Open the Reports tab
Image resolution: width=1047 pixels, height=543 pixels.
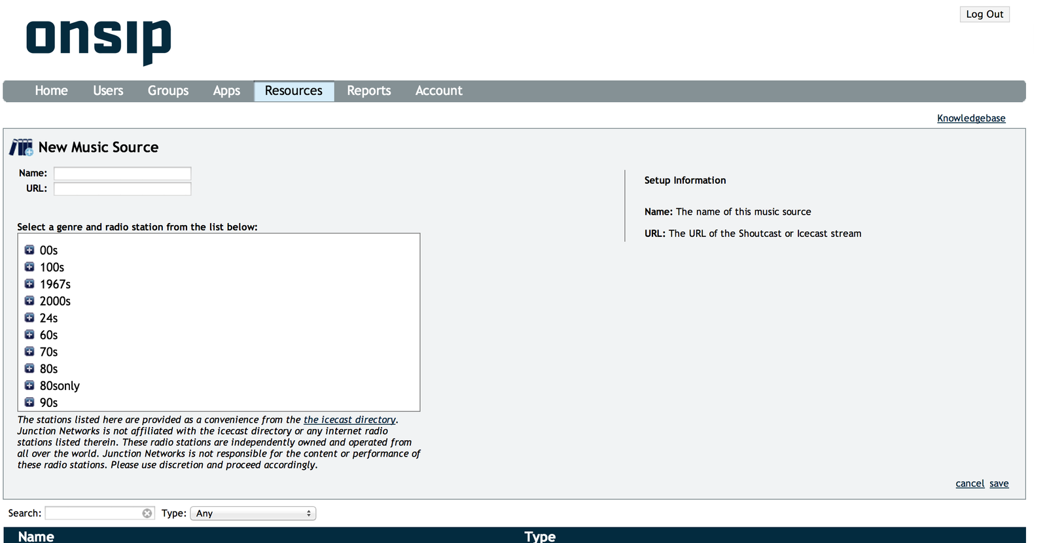click(368, 91)
